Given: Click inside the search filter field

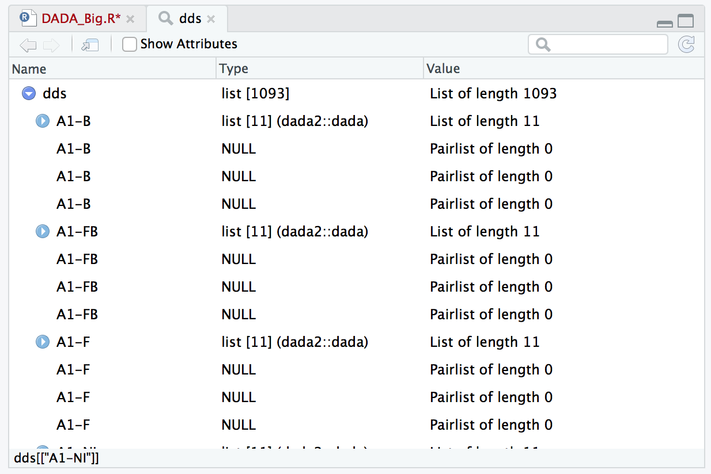Looking at the screenshot, I should pyautogui.click(x=599, y=44).
